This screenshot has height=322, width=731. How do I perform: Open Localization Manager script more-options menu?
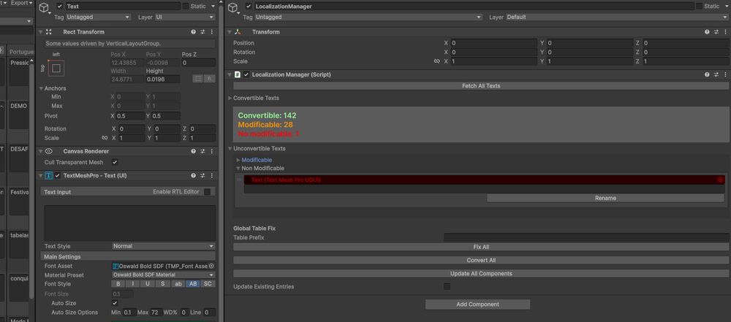click(x=725, y=74)
